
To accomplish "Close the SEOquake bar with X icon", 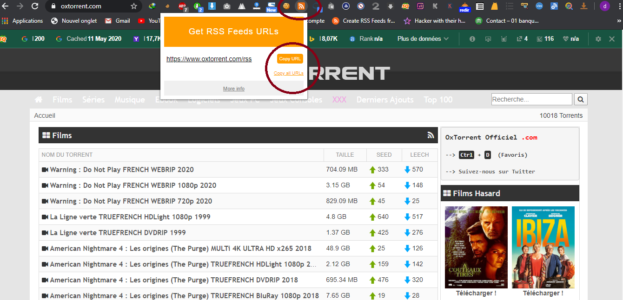I will 612,39.
